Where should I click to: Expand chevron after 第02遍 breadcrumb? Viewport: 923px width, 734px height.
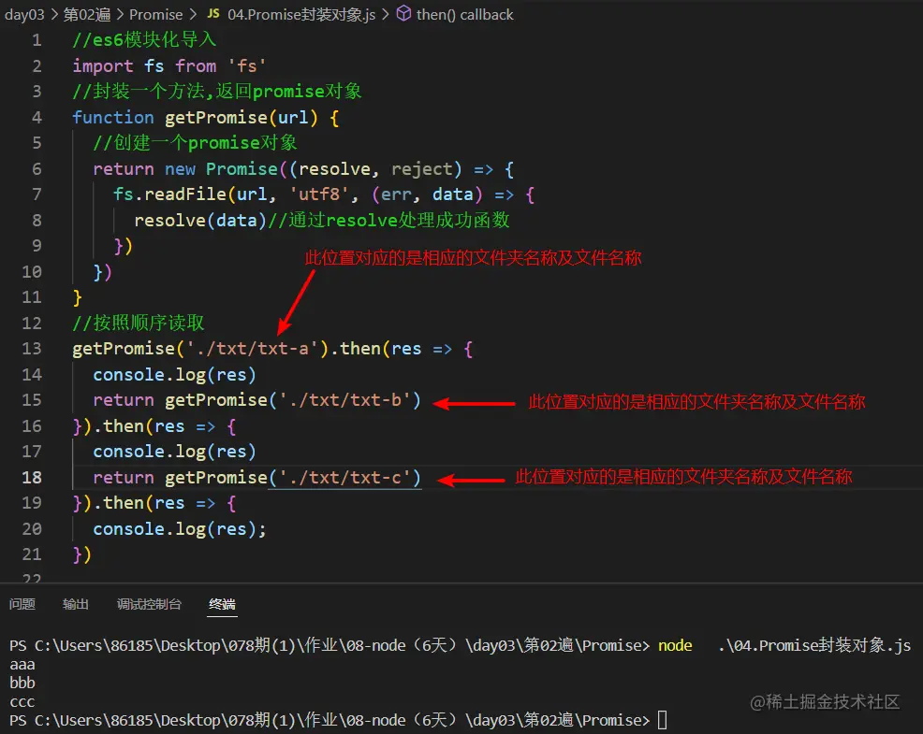[120, 14]
